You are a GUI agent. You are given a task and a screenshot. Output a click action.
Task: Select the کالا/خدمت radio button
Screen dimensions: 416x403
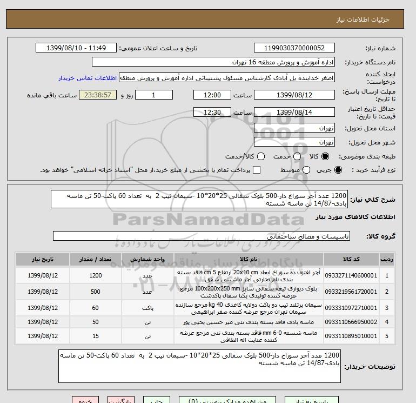coord(261,156)
